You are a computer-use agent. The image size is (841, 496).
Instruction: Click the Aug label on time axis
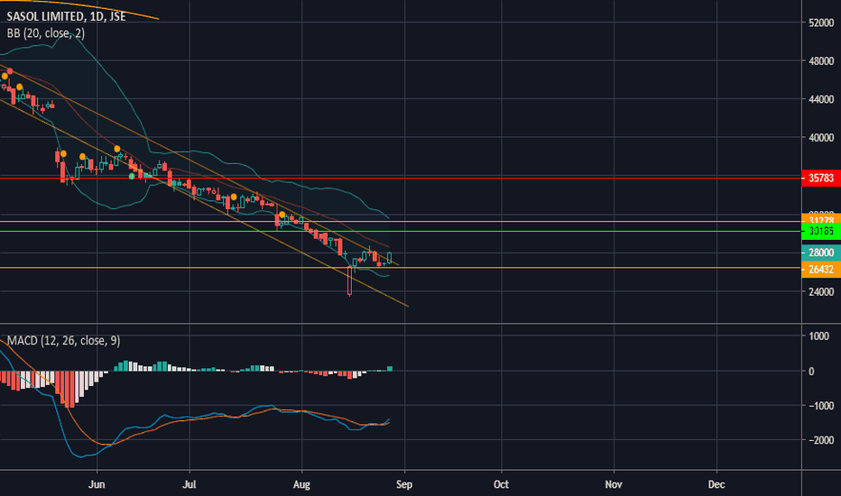click(301, 484)
